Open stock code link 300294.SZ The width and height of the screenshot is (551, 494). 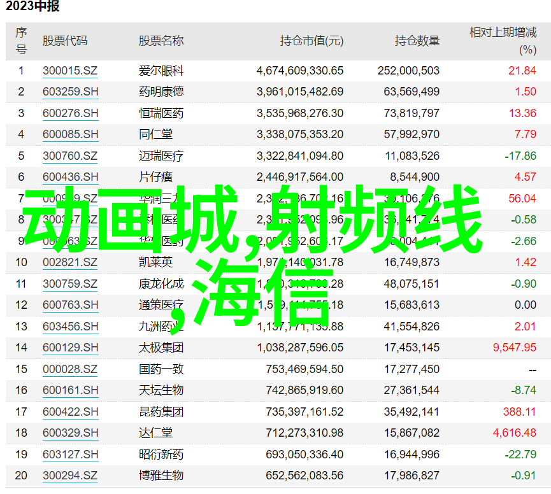click(70, 476)
